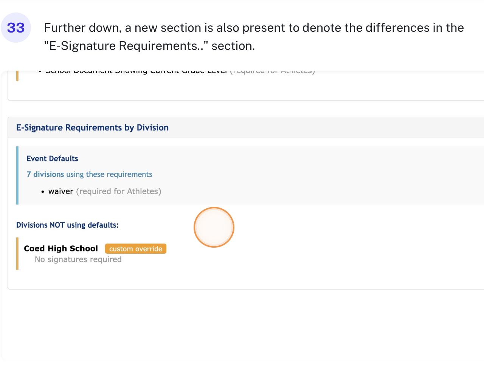The width and height of the screenshot is (484, 366).
Task: Click the step 33 number badge
Action: pos(16,28)
